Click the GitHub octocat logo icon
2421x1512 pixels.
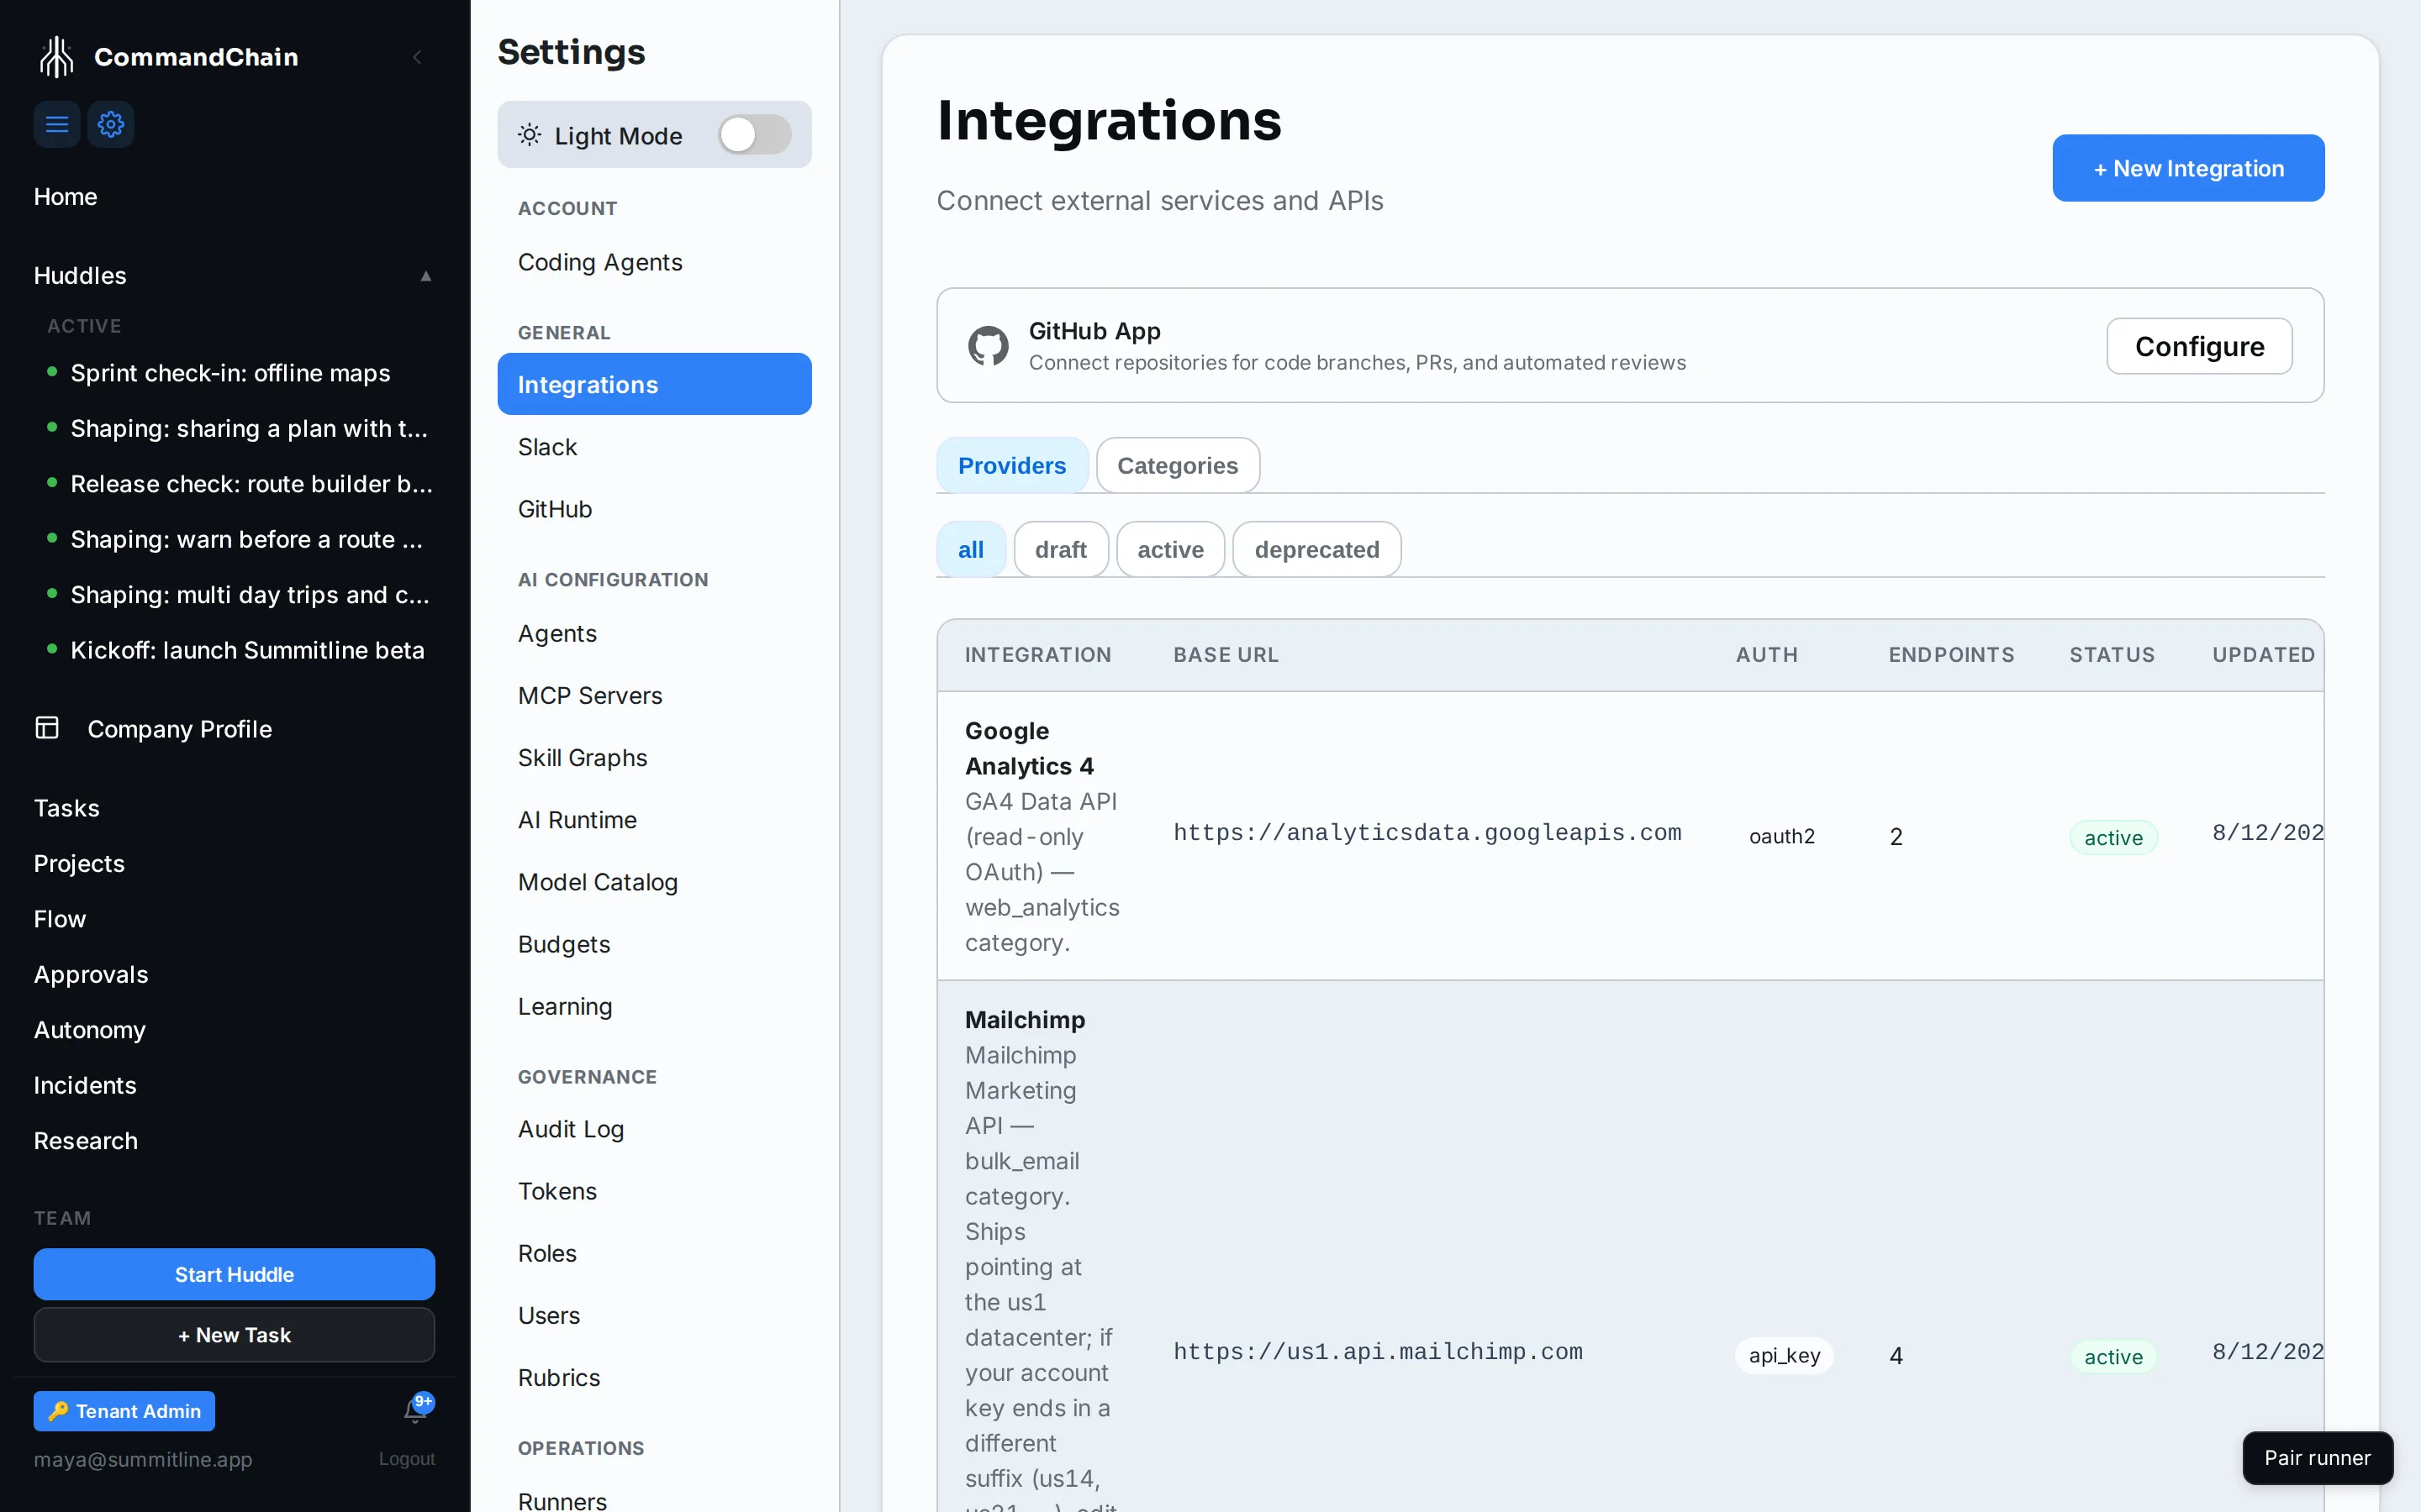989,346
